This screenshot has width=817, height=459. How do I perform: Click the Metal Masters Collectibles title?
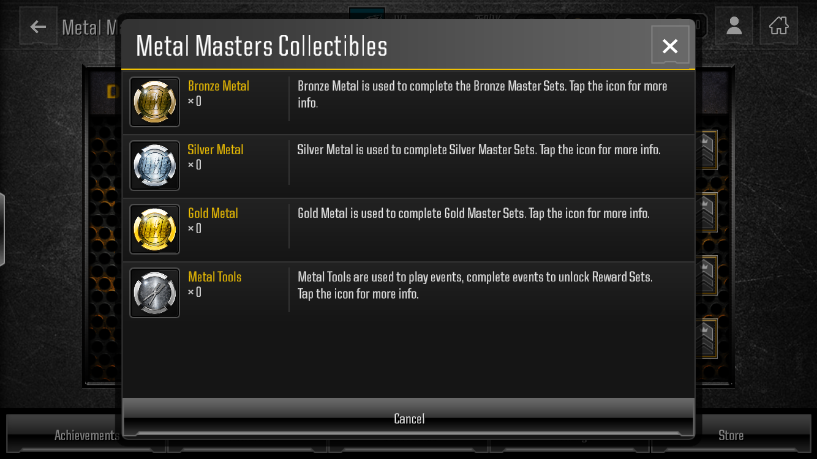262,47
